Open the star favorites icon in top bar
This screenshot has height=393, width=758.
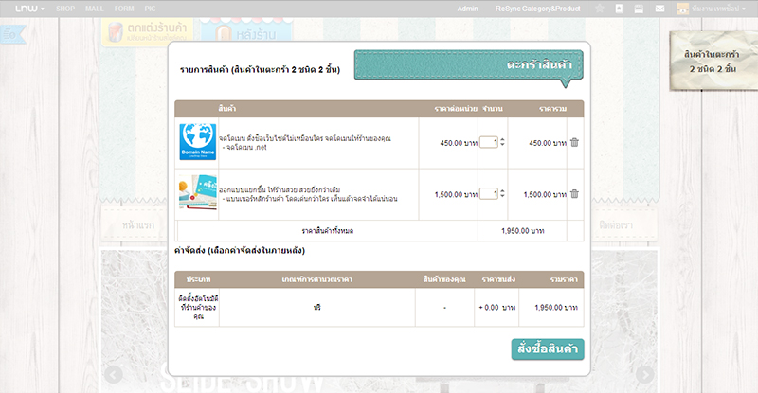(x=600, y=9)
